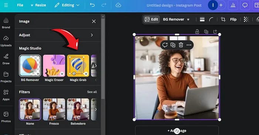Click BG Remover in the toolbar
The image size is (259, 135).
click(x=176, y=19)
